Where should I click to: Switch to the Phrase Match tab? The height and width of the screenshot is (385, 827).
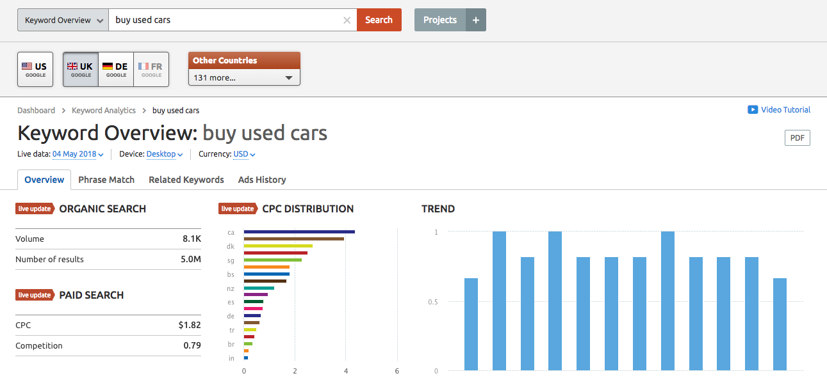pos(106,180)
